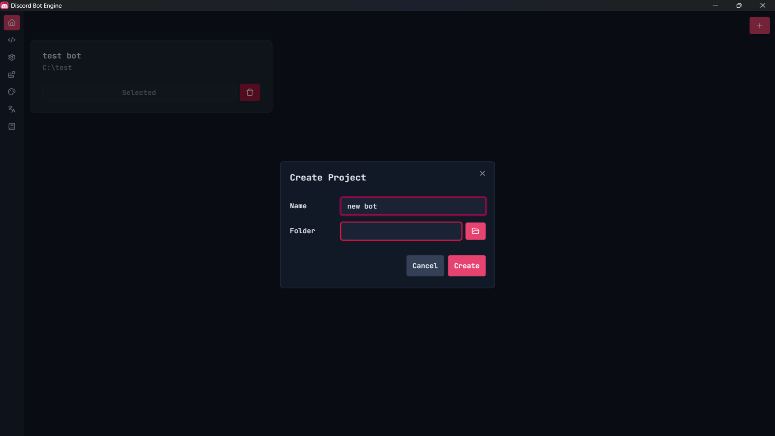Minimize the Discord Bot Engine window
This screenshot has width=775, height=436.
tap(716, 5)
